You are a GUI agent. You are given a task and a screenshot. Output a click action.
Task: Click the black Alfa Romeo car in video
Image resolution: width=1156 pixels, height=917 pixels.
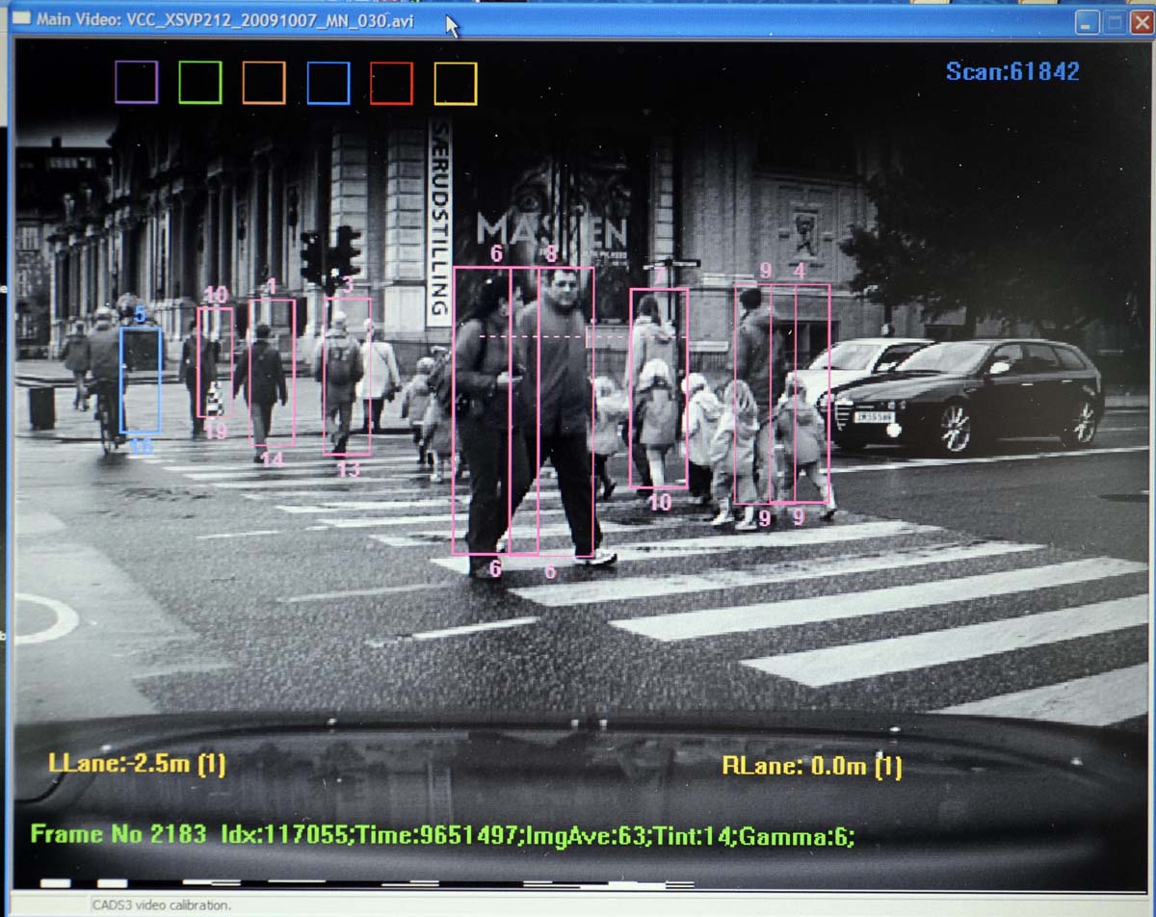point(963,395)
